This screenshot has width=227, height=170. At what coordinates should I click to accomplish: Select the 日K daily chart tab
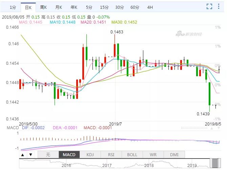(28, 7)
